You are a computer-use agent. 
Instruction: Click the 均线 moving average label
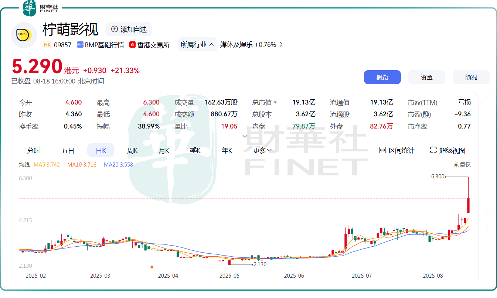[x=24, y=165]
